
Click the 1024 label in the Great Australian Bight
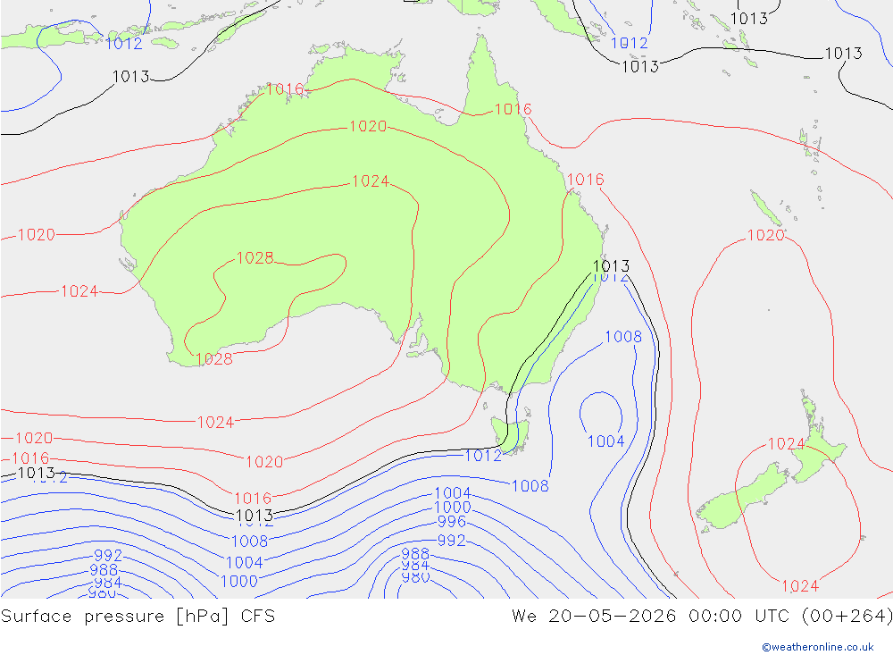215,423
